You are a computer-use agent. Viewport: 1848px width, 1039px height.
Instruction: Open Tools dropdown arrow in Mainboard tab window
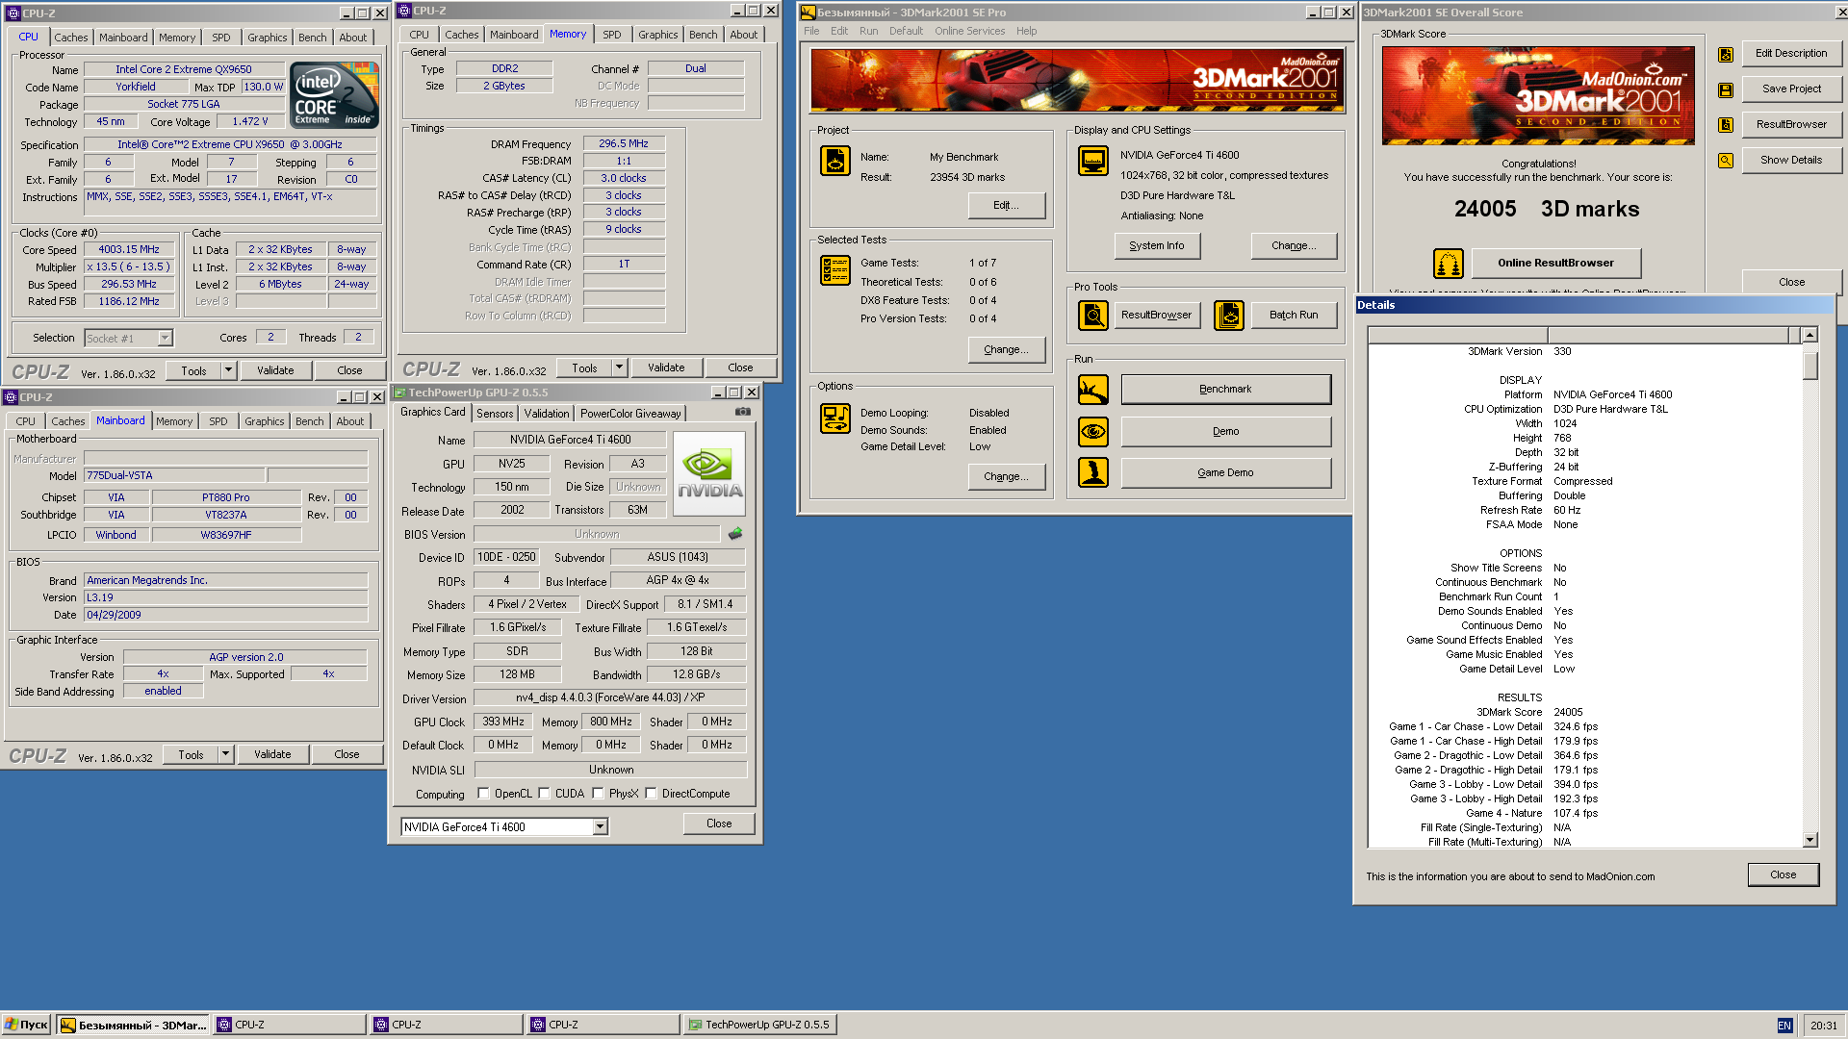[226, 754]
